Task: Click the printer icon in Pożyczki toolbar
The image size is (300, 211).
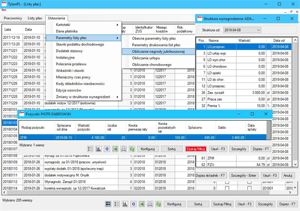Action: [x=123, y=149]
